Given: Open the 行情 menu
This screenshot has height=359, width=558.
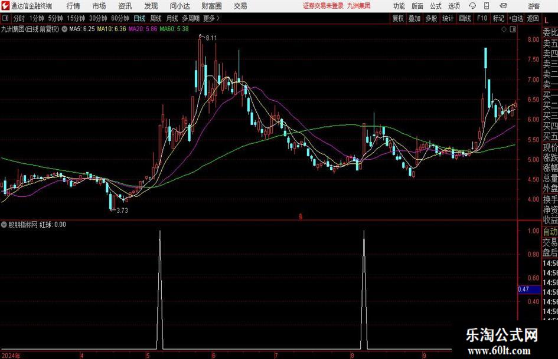Looking at the screenshot, I should pyautogui.click(x=73, y=6).
